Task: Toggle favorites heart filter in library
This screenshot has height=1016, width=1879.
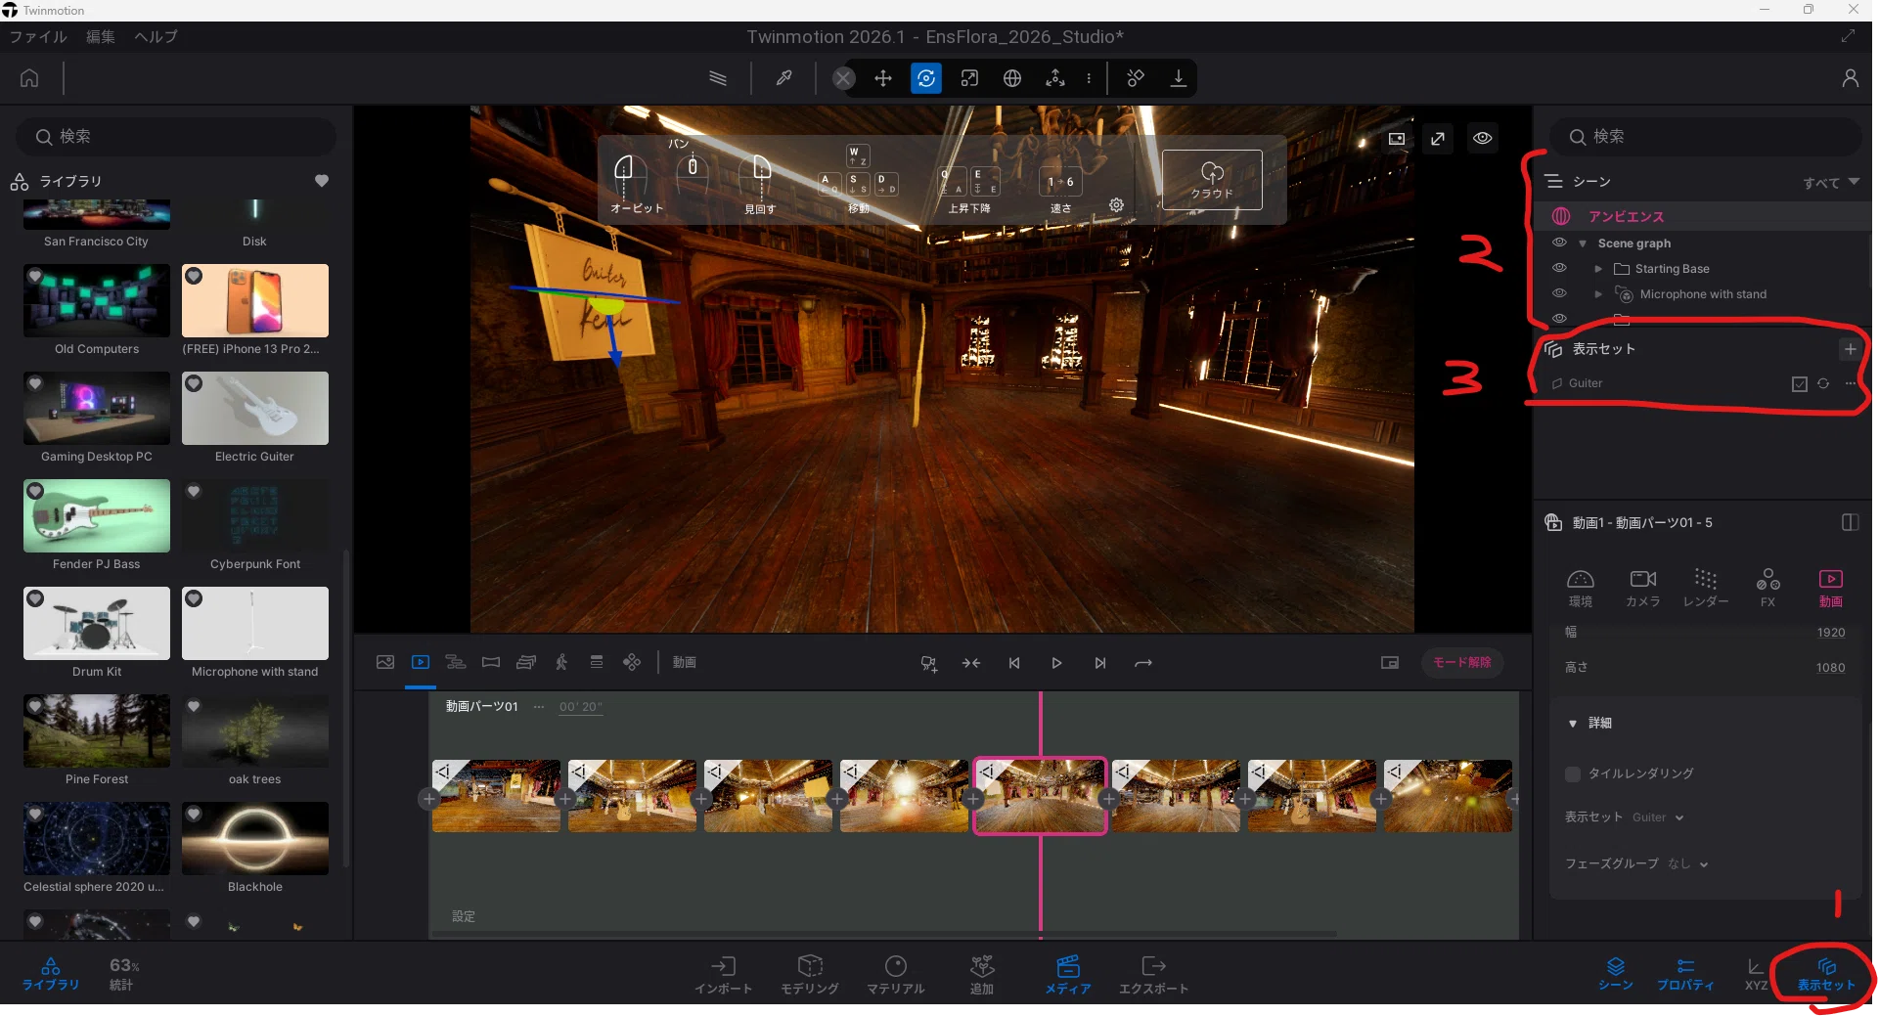Action: pos(321,181)
